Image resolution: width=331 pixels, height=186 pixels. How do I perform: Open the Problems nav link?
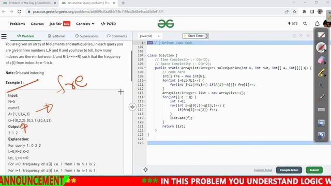(17, 24)
